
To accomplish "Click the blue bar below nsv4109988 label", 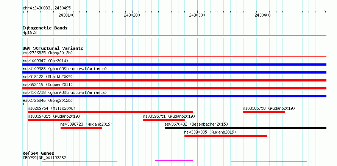I will (x=174, y=72).
